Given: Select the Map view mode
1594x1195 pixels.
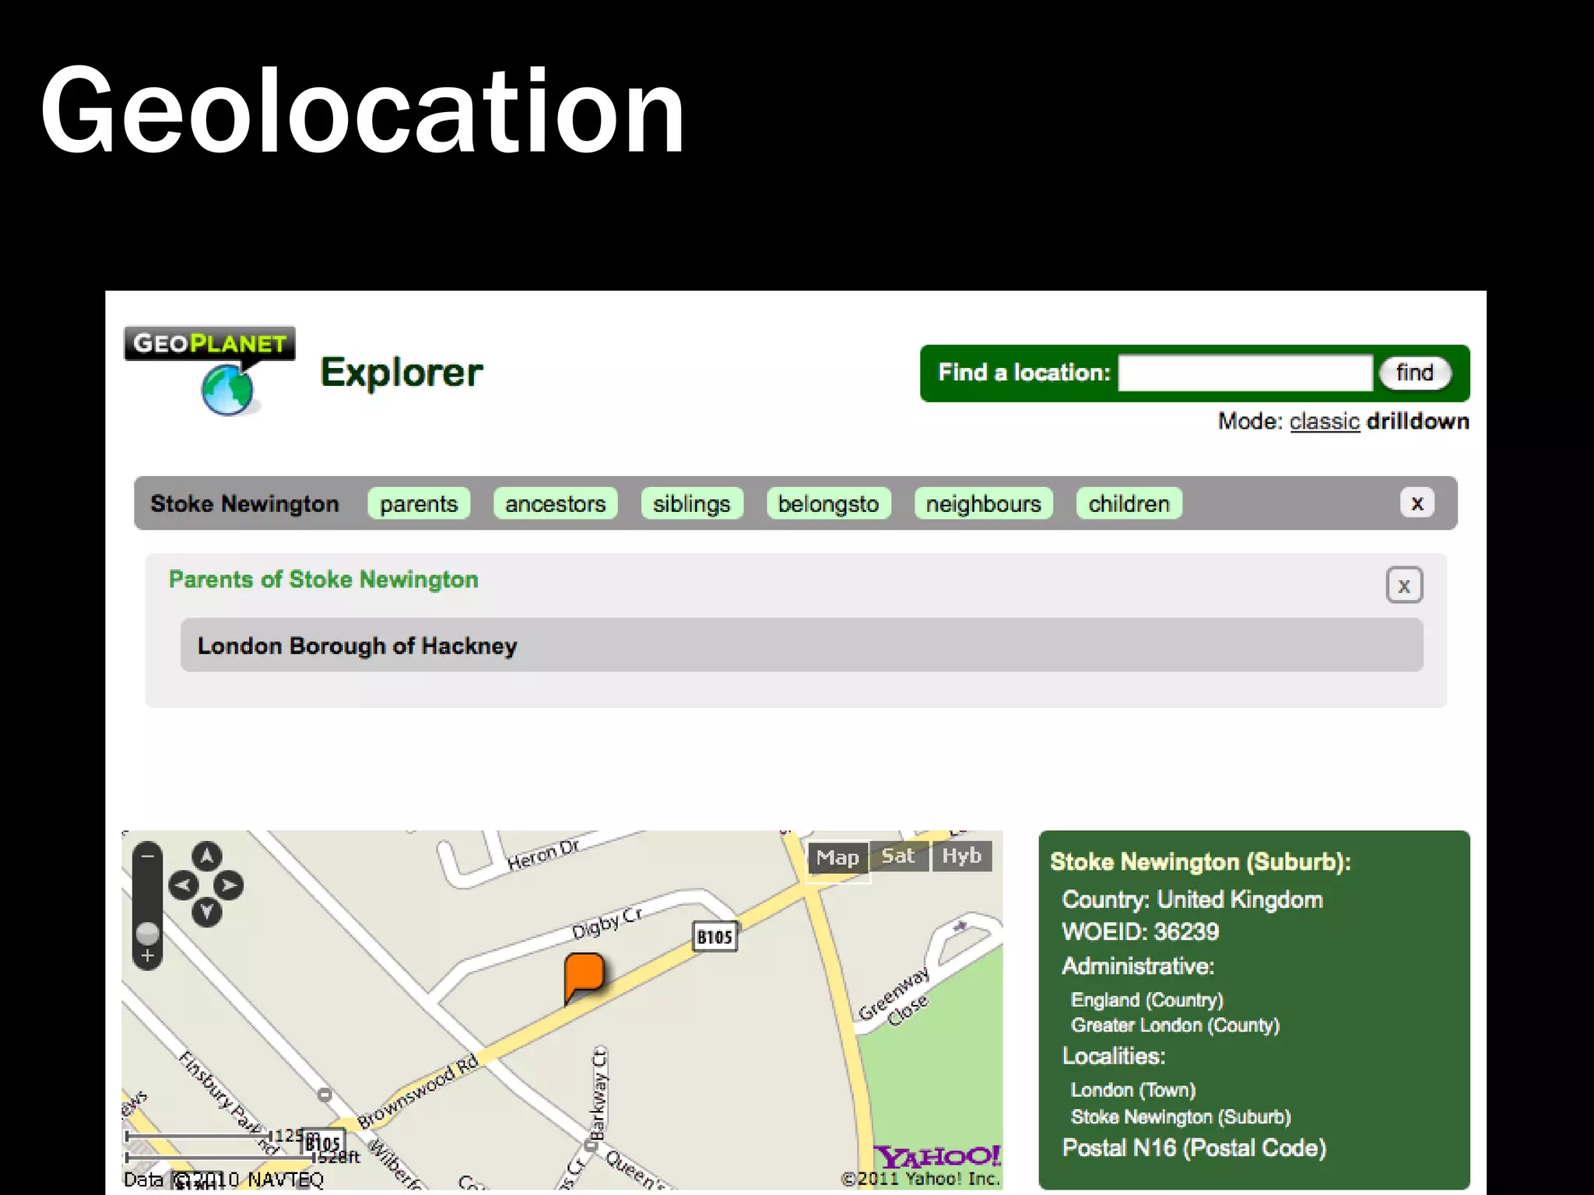Looking at the screenshot, I should point(837,857).
